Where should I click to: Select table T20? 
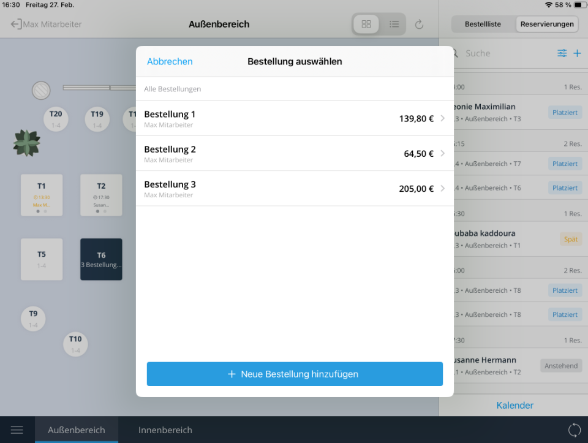tap(56, 119)
